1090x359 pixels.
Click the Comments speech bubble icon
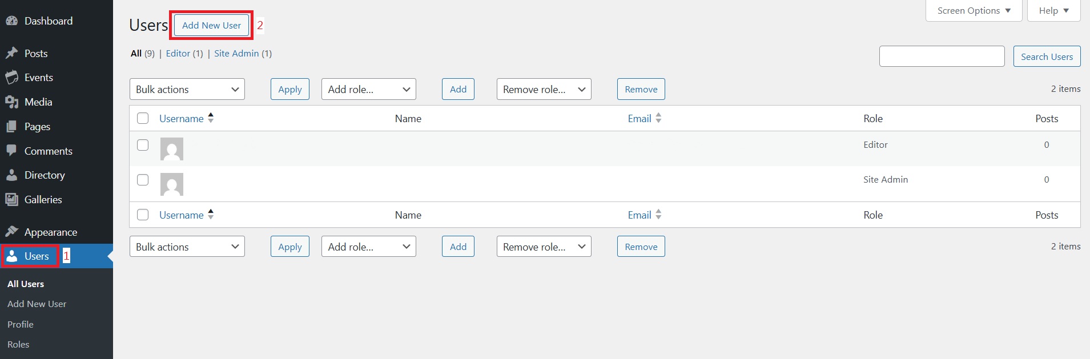pyautogui.click(x=11, y=151)
